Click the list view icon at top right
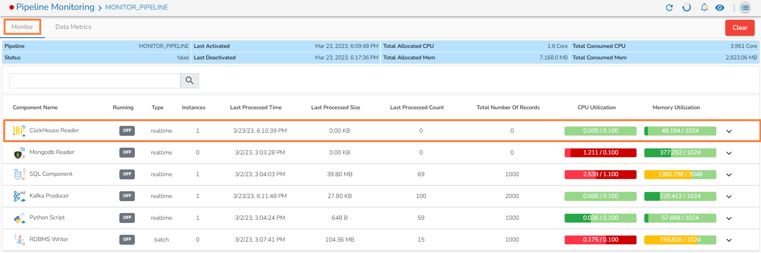761x253 pixels. point(745,8)
